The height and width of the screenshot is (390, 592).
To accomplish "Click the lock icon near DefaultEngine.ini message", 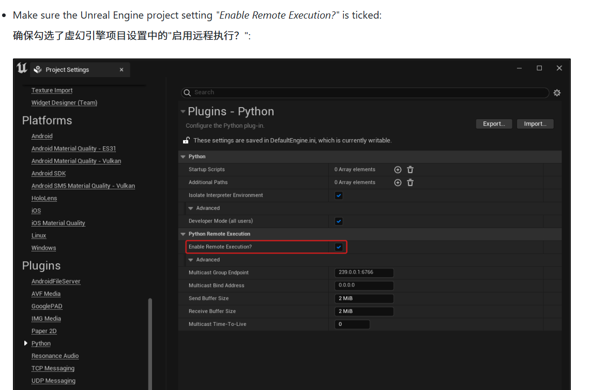I will [x=185, y=140].
